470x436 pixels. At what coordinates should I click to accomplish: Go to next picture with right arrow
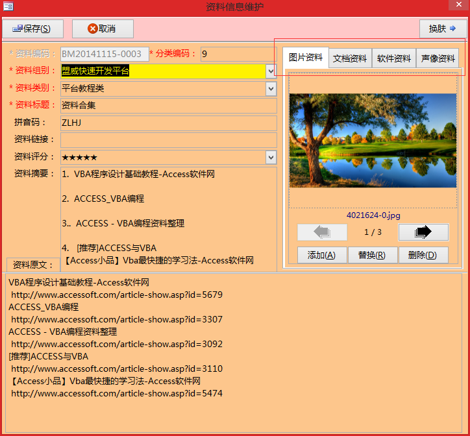pos(423,232)
